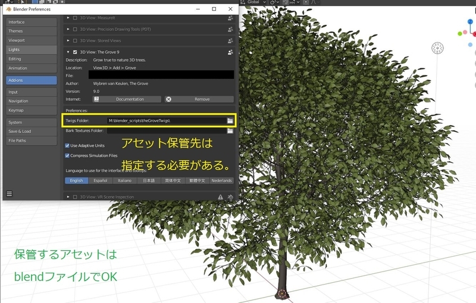The width and height of the screenshot is (476, 303).
Task: Click the version value 9.0
Action: 96,91
